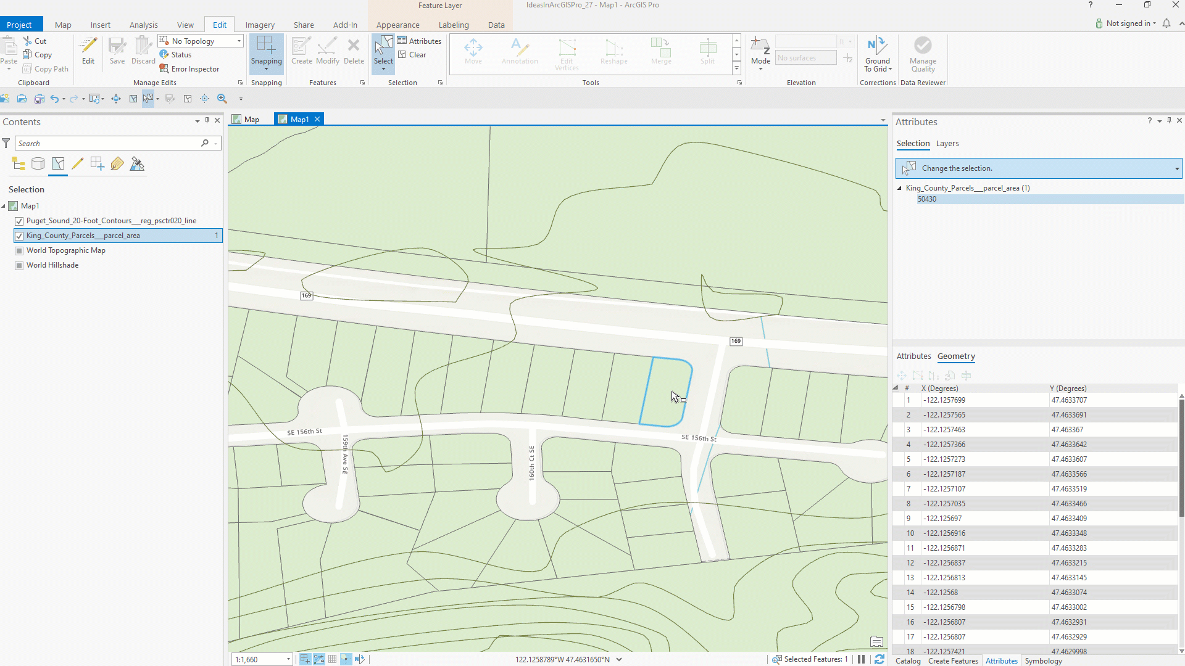This screenshot has width=1185, height=666.
Task: Switch to the Edit ribbon tab
Action: (219, 24)
